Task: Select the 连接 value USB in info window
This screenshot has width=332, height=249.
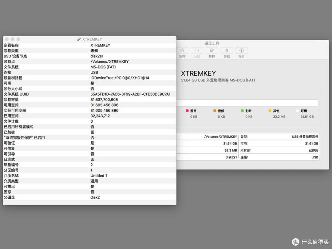Action: click(x=94, y=73)
